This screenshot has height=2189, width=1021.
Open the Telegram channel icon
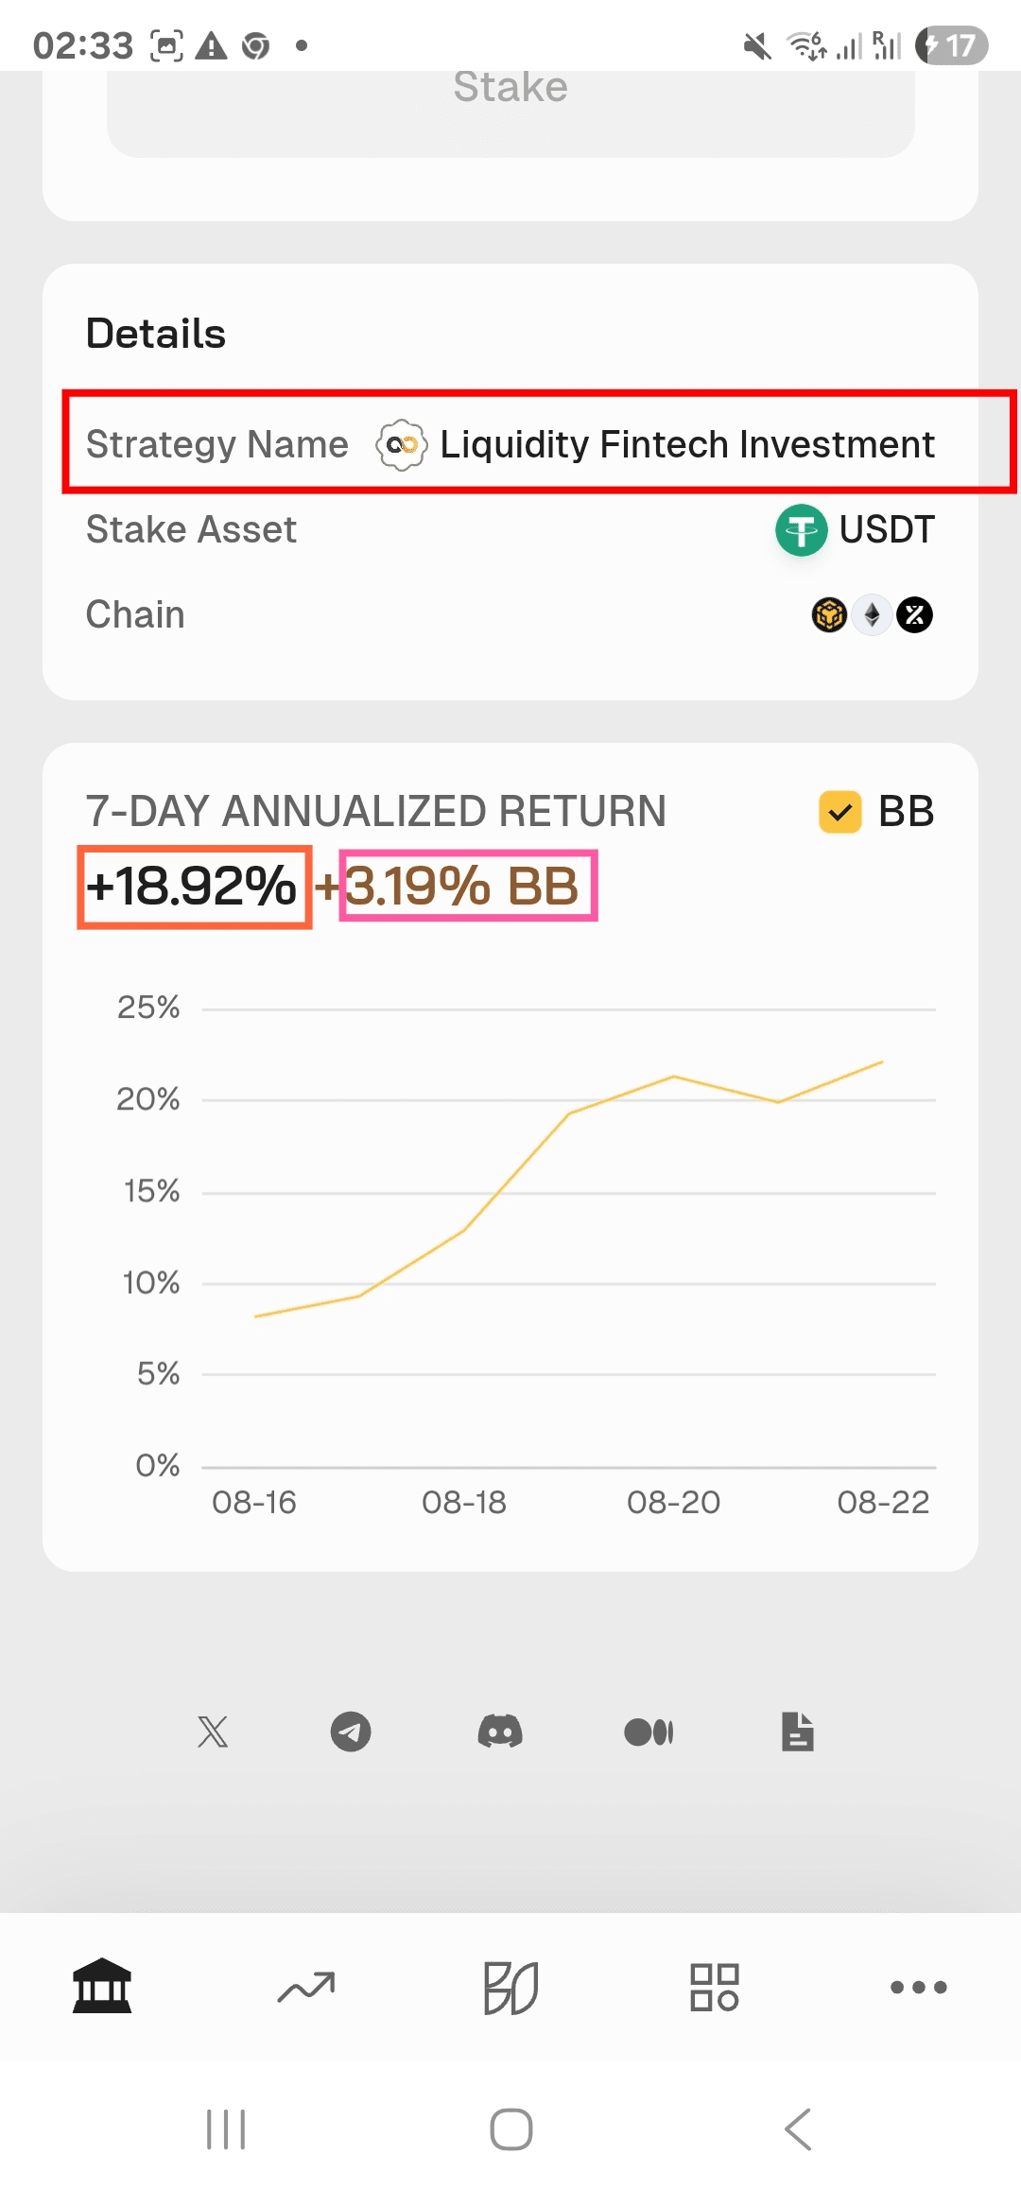(351, 1732)
